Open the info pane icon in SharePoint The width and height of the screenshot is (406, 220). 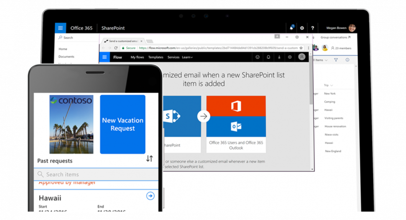tap(347, 60)
